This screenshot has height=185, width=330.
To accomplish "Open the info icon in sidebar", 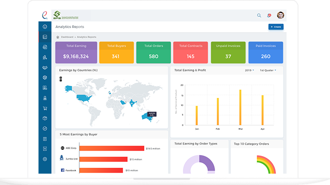I will point(45,27).
